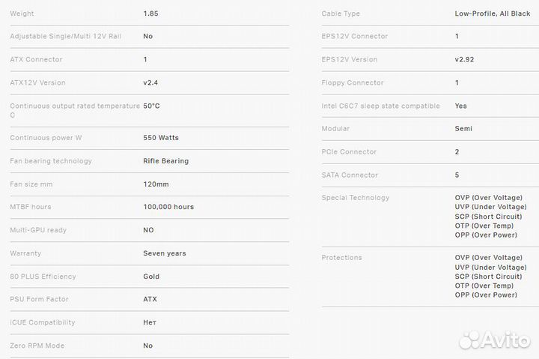Click the 80 PLUS Efficiency Gold value
Viewport: 539px width, 359px height.
point(151,277)
